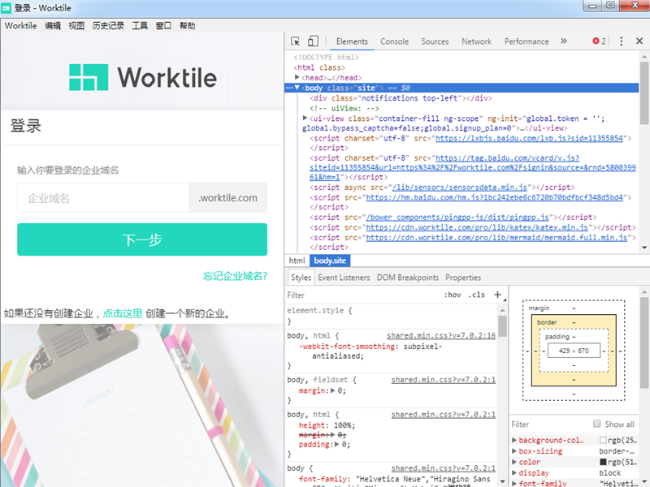Expand computed box-sizing property
The height and width of the screenshot is (487, 650).
[514, 451]
